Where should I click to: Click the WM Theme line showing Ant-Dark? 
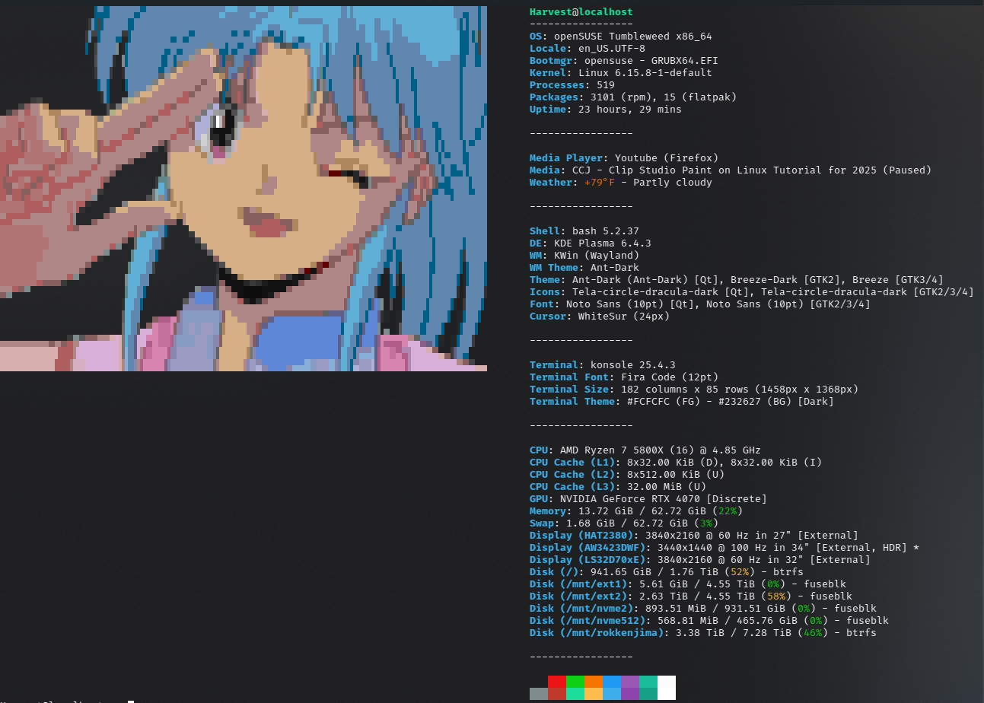pyautogui.click(x=584, y=268)
